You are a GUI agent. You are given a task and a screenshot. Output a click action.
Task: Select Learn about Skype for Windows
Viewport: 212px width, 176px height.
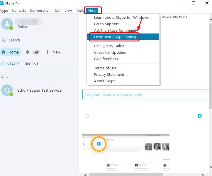[121, 17]
